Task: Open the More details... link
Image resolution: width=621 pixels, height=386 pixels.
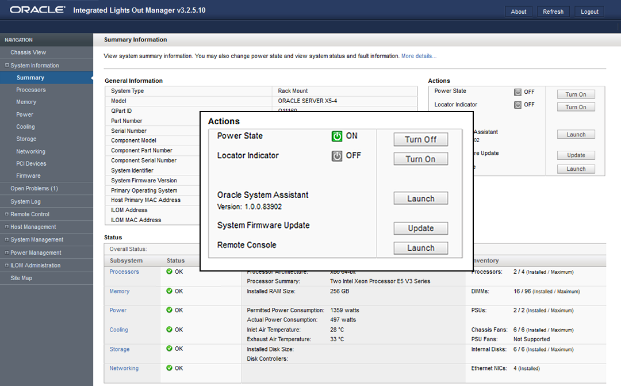Action: click(419, 56)
